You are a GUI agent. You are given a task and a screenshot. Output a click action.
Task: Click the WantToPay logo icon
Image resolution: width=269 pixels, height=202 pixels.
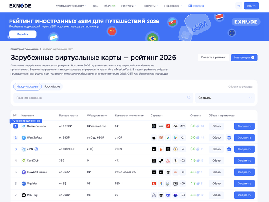24,138
